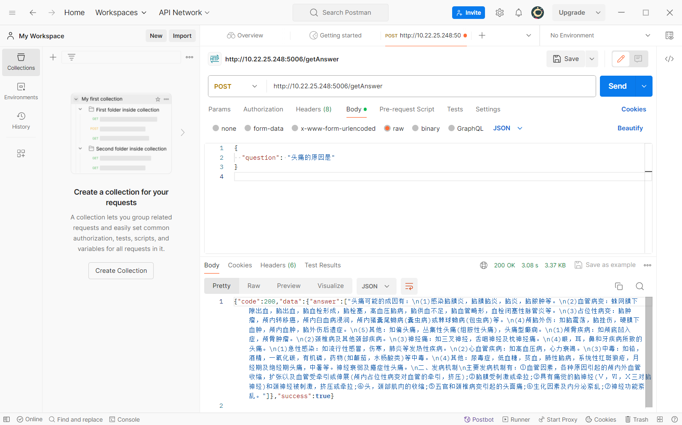Go forward with the right arrow

tap(51, 13)
